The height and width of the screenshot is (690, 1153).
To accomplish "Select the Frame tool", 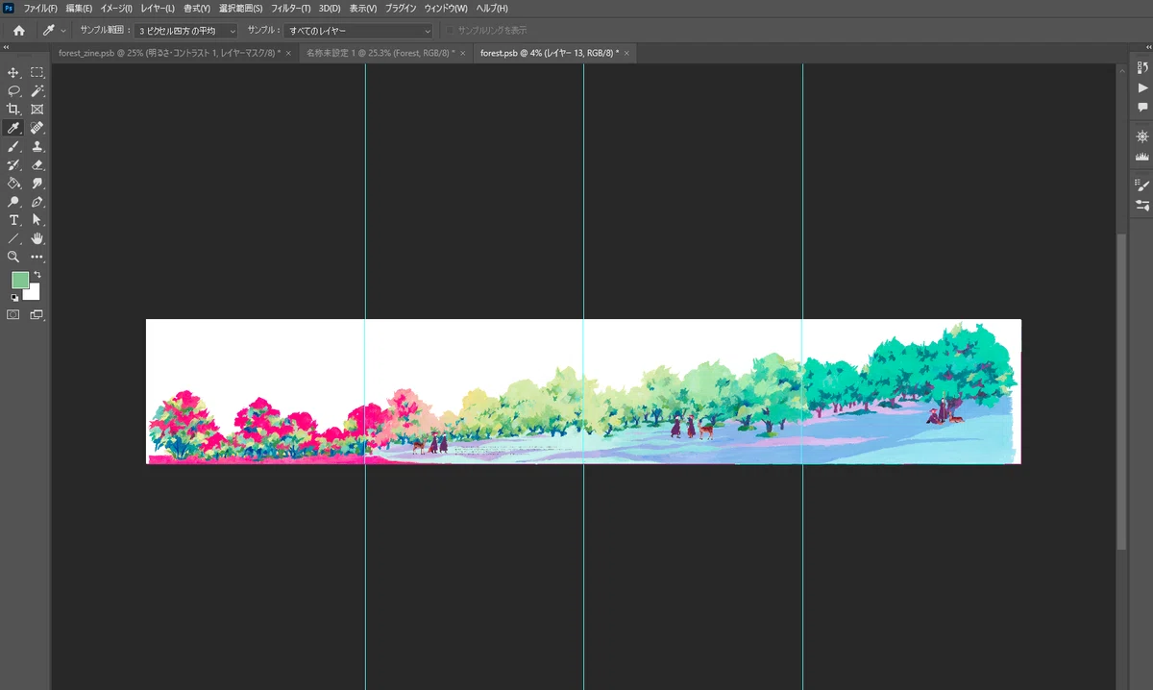I will [37, 110].
